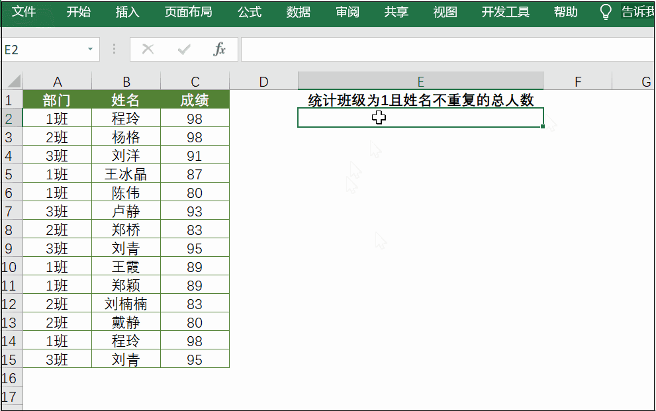
Task: Click the selected cell E2 fill handle
Action: coord(543,126)
